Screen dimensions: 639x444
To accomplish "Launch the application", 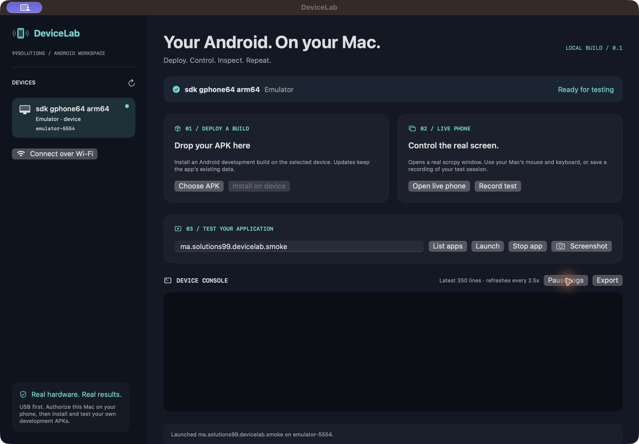I will pos(488,246).
